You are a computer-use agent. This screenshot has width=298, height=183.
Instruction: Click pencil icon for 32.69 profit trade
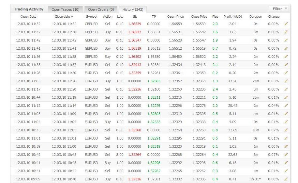(x=286, y=130)
